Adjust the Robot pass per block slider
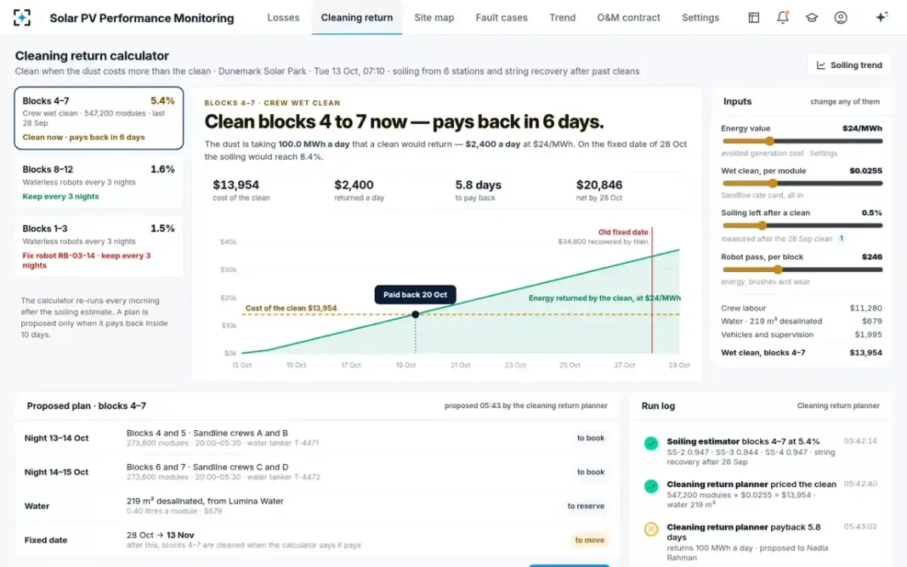This screenshot has width=907, height=567. (802, 269)
